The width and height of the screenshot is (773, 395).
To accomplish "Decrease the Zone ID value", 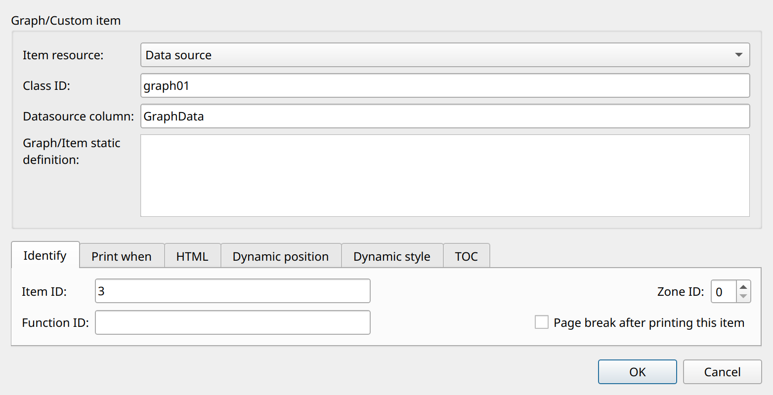I will (743, 296).
